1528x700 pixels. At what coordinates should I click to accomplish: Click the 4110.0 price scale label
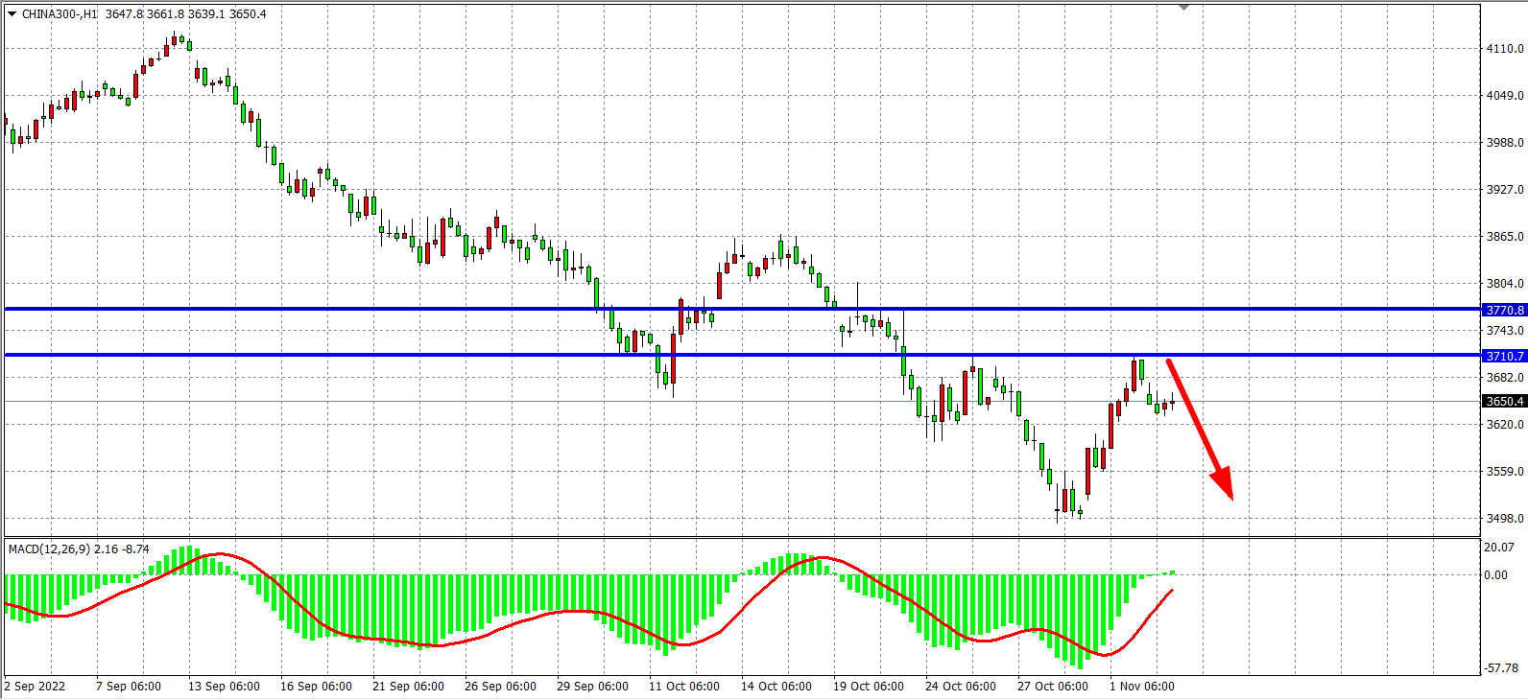click(1504, 49)
